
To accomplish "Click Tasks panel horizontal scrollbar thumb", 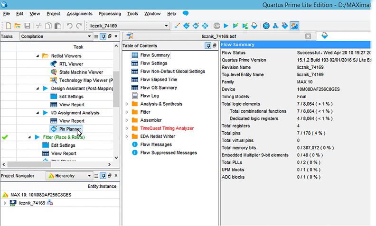I will [29, 164].
